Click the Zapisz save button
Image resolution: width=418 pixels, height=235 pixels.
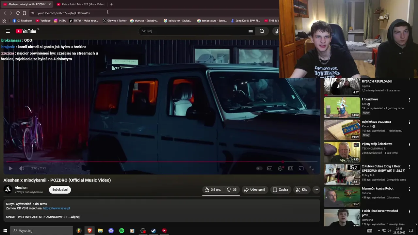[281, 190]
